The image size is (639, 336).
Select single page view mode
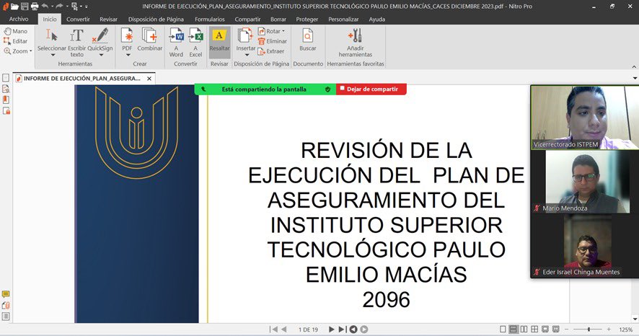[x=503, y=329]
